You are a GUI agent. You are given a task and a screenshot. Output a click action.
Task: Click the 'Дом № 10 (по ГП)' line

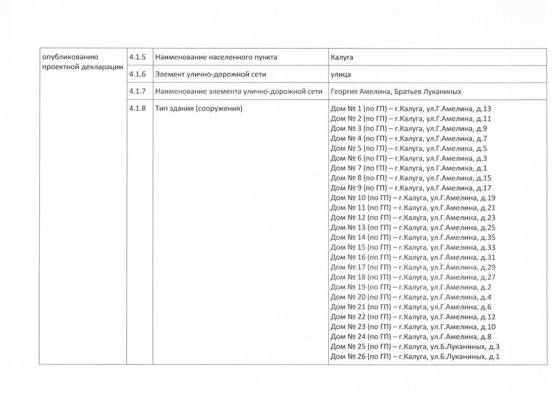413,198
